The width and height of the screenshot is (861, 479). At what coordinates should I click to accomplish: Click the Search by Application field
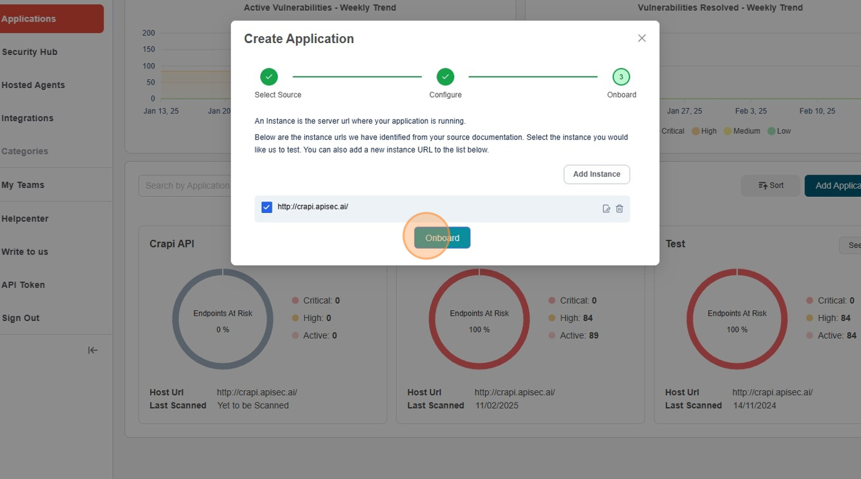pyautogui.click(x=185, y=186)
